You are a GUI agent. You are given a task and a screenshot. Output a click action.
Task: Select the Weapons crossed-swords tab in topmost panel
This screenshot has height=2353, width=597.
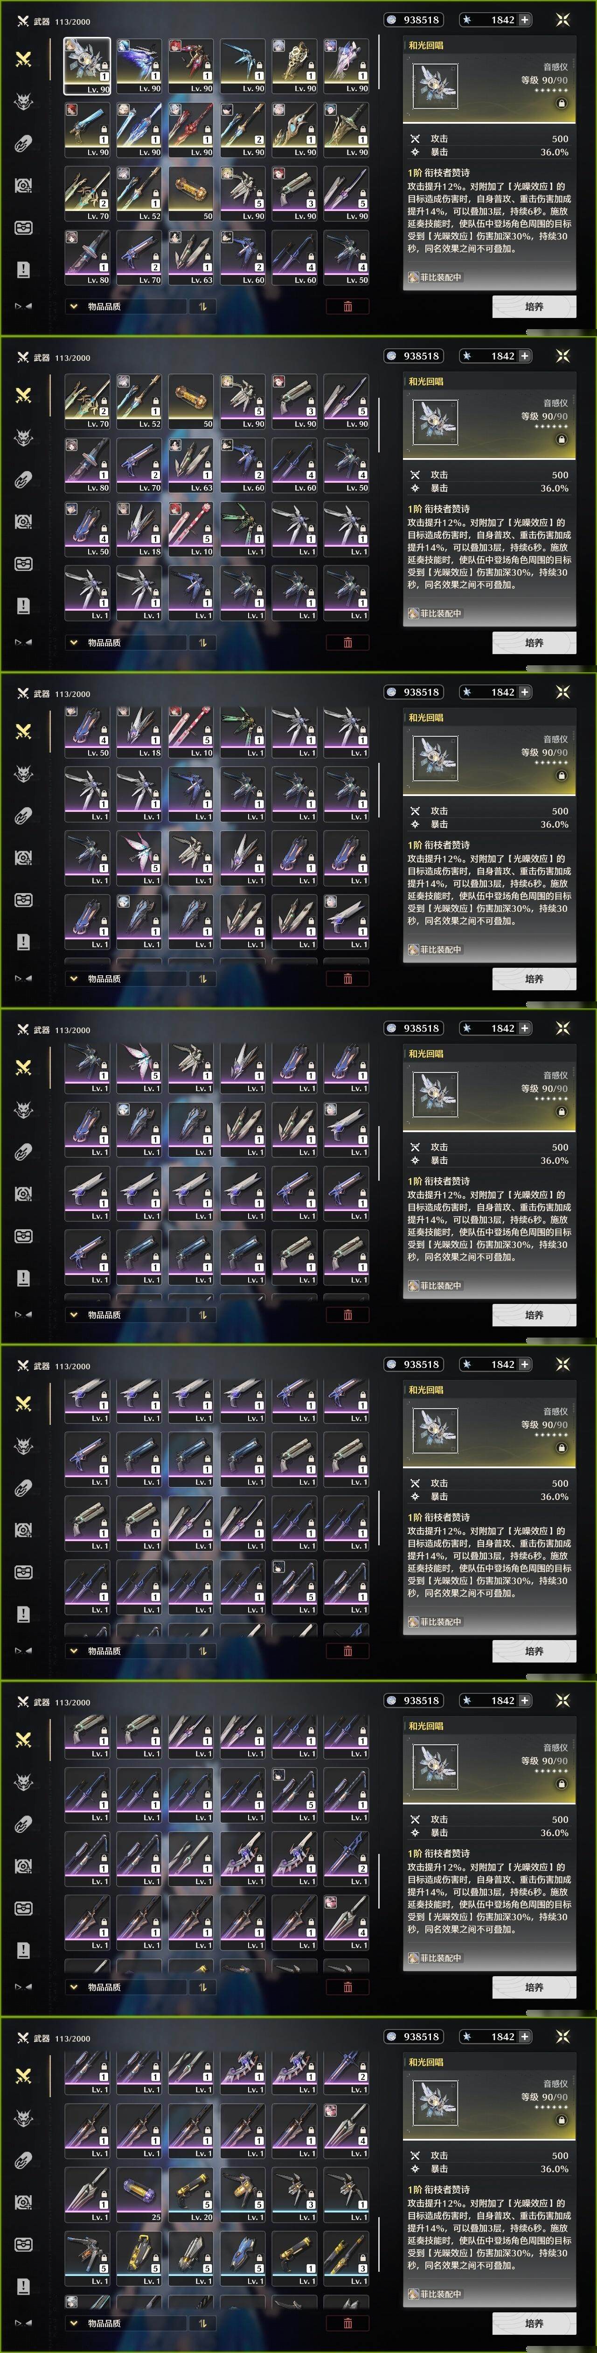pos(24,59)
